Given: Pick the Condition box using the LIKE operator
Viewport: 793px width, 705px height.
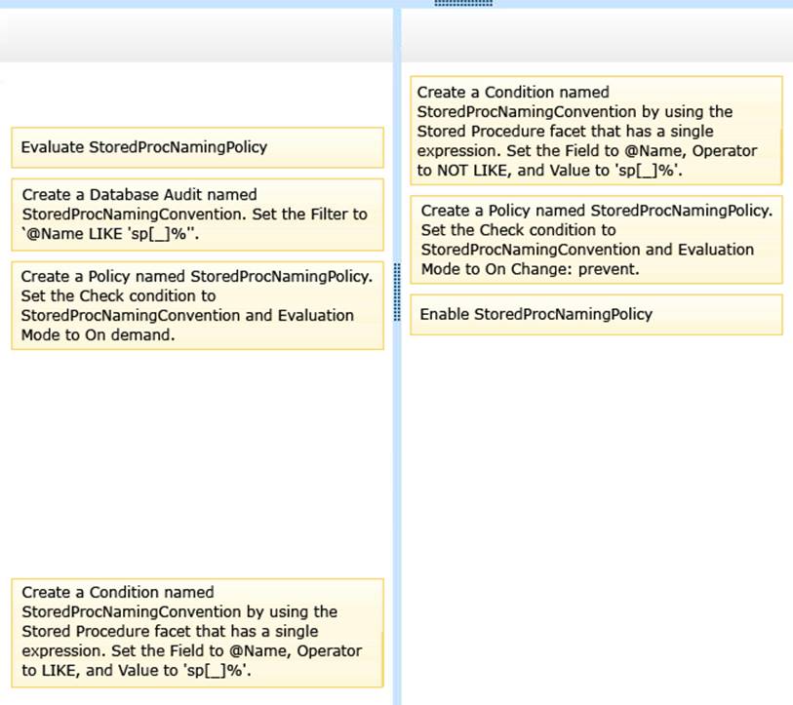Looking at the screenshot, I should (196, 632).
